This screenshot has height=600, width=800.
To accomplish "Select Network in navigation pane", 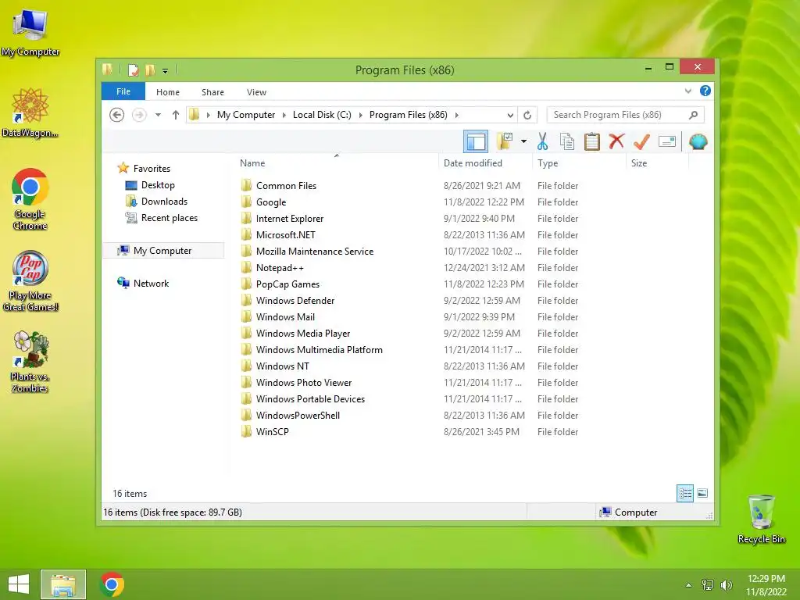I will [151, 283].
